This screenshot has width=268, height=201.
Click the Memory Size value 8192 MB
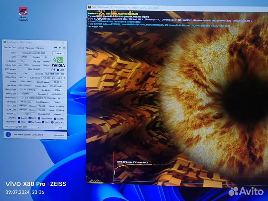[x=25, y=94]
